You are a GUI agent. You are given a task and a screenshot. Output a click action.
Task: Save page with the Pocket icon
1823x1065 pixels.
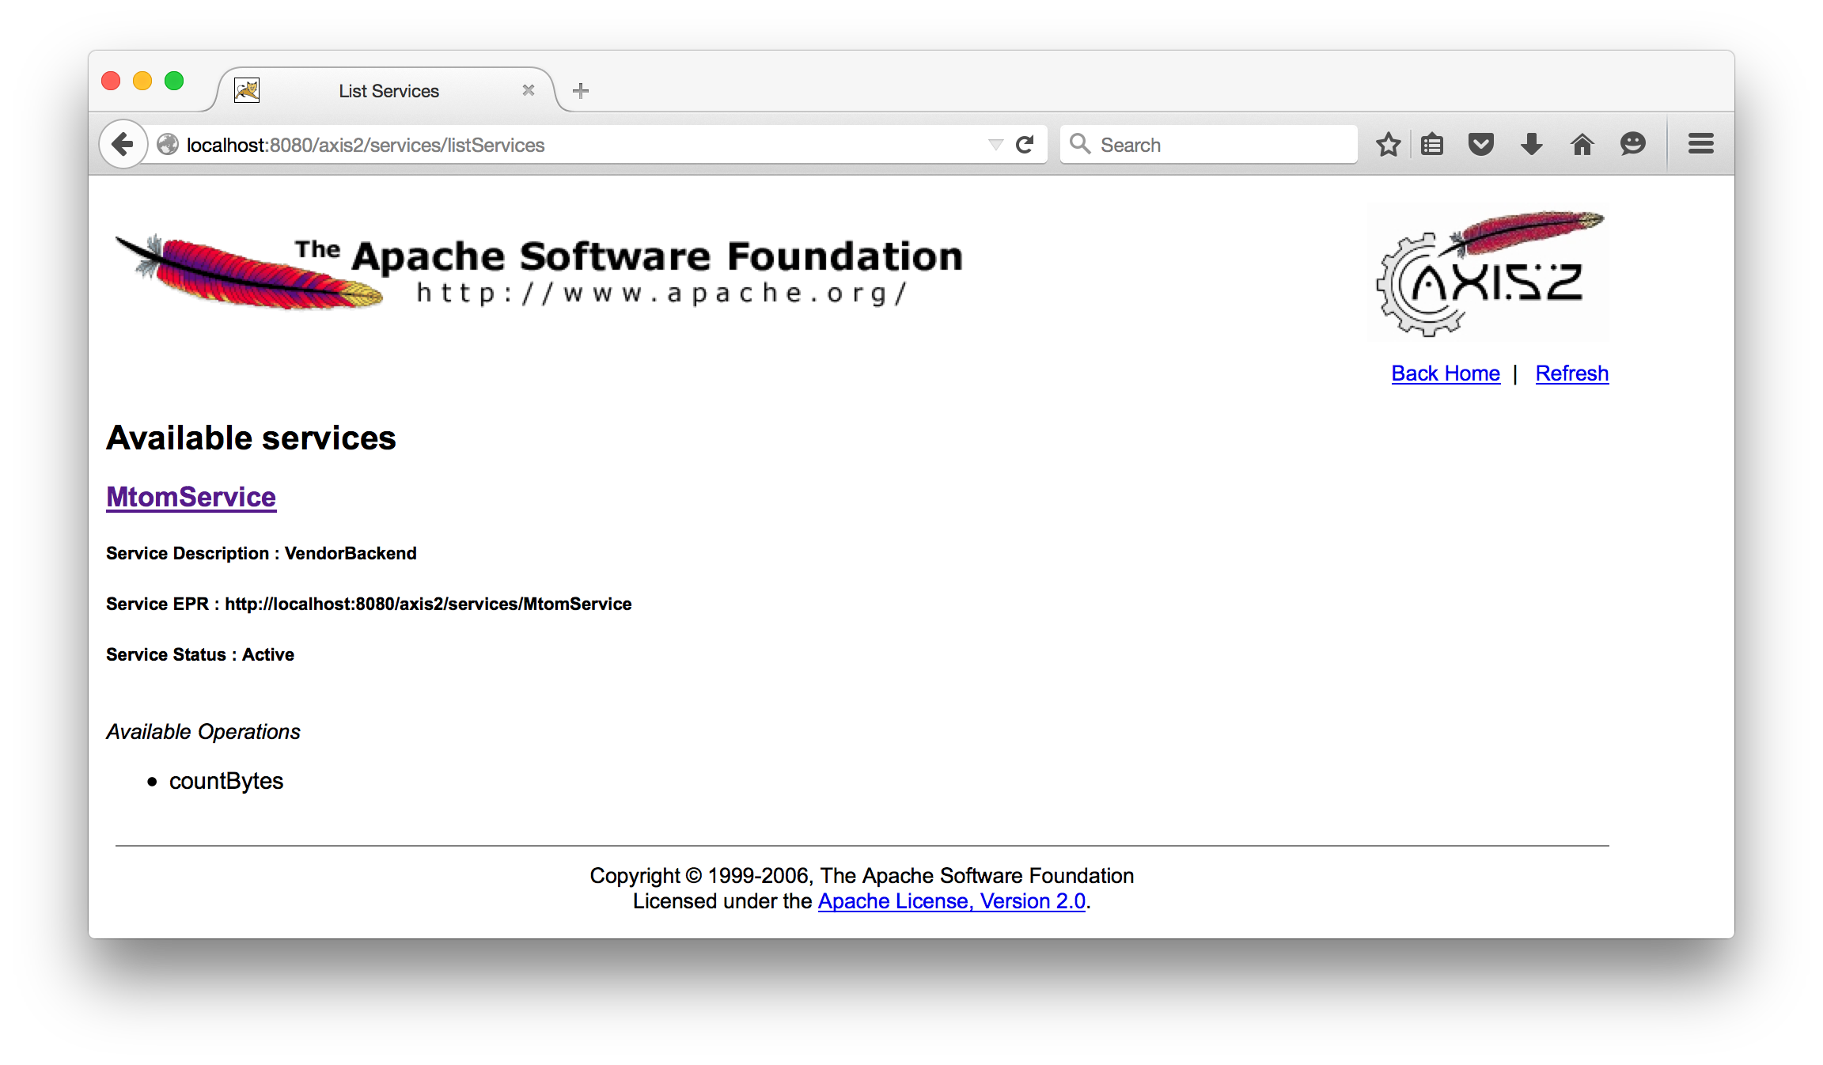click(1480, 145)
